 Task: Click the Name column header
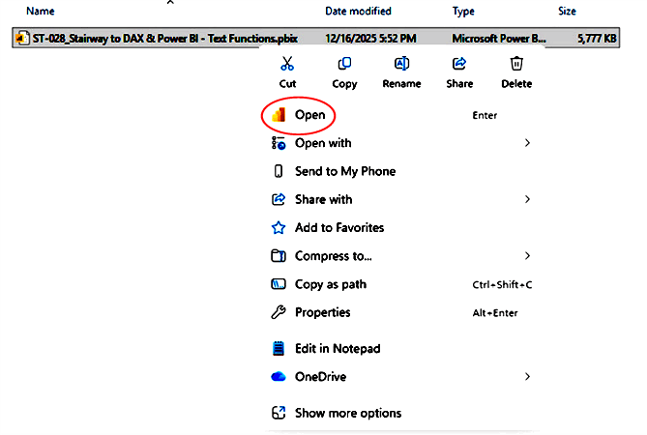click(40, 12)
